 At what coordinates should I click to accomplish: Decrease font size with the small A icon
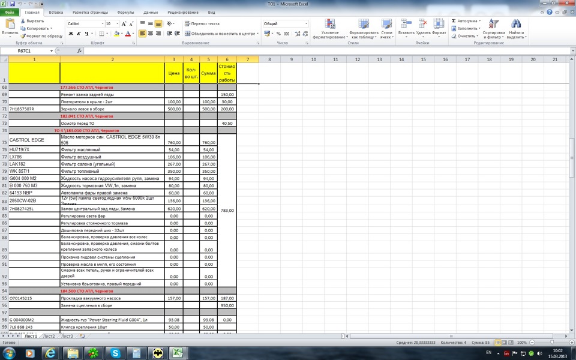point(131,23)
